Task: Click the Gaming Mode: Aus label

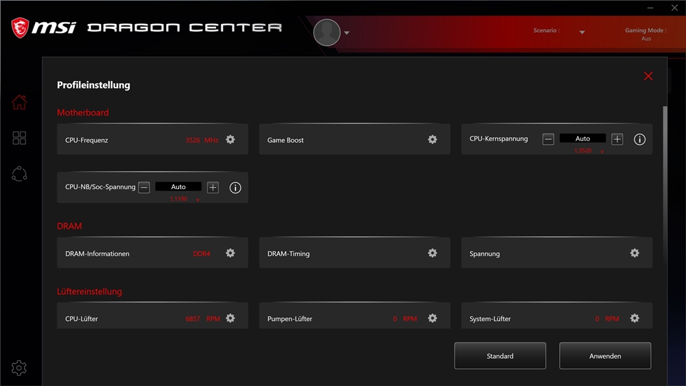Action: point(646,34)
